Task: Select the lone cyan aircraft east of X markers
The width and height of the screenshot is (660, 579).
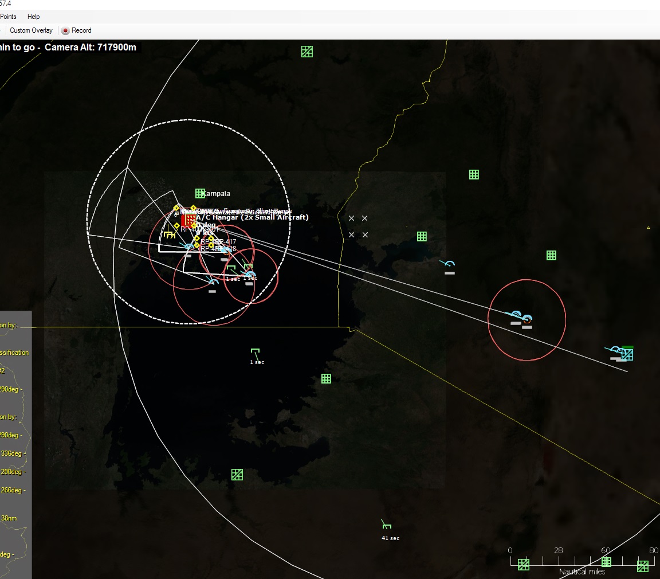Action: [x=449, y=264]
